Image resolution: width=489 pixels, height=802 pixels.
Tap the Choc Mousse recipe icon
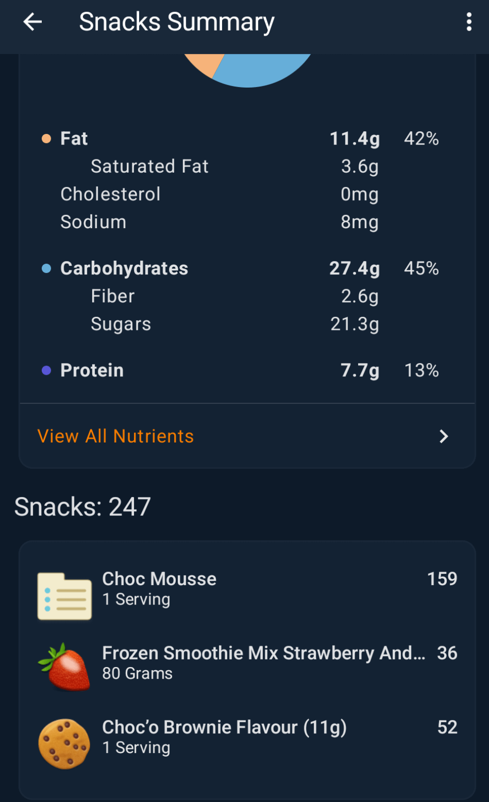click(x=65, y=596)
